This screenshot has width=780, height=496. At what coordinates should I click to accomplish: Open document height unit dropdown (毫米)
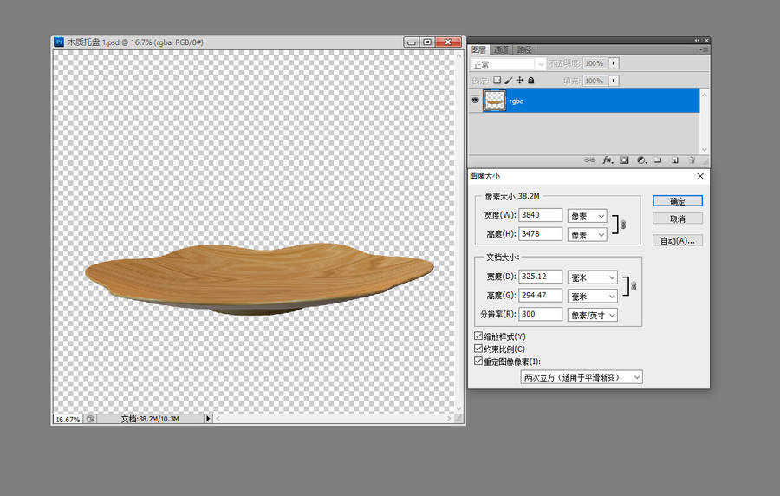coord(593,296)
